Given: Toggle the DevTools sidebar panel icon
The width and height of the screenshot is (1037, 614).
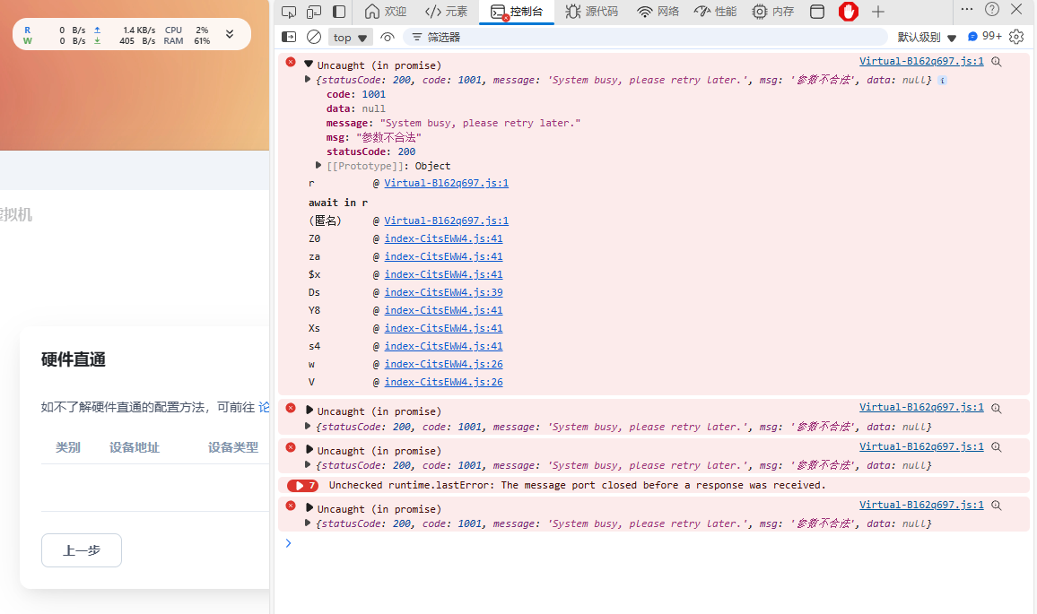Looking at the screenshot, I should point(339,12).
